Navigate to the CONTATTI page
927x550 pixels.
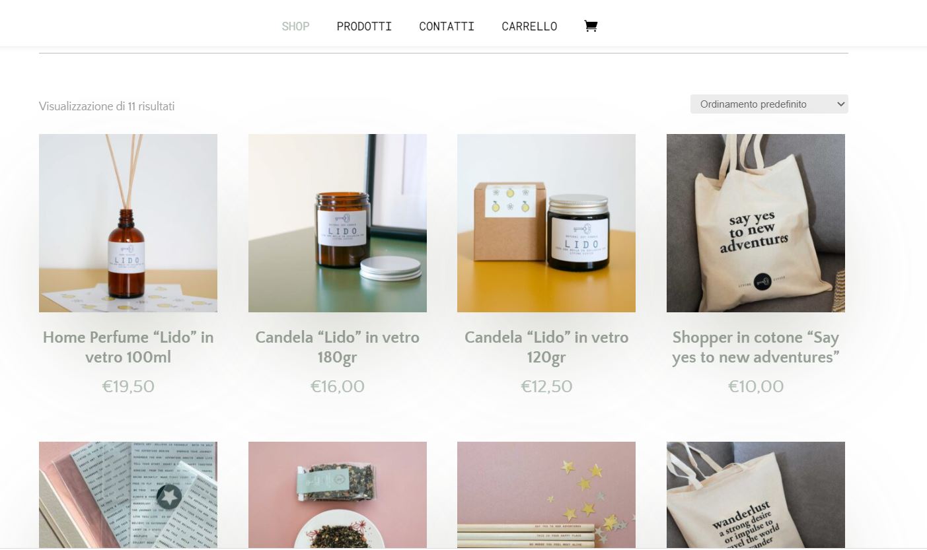447,26
